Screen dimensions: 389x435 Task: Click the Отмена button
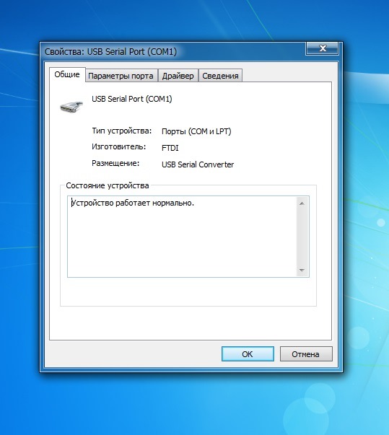click(x=306, y=354)
